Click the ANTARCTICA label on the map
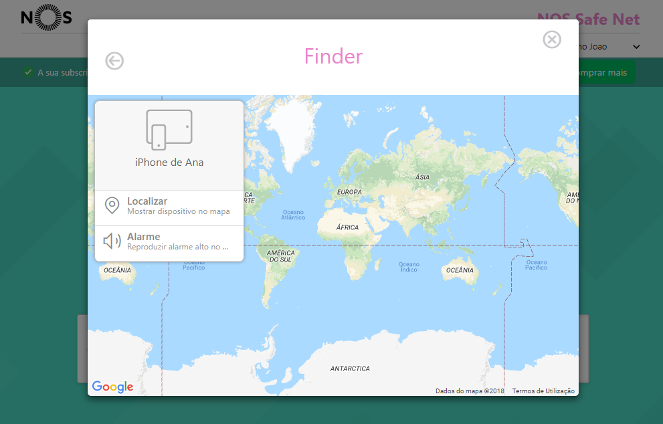The image size is (663, 424). (x=350, y=368)
